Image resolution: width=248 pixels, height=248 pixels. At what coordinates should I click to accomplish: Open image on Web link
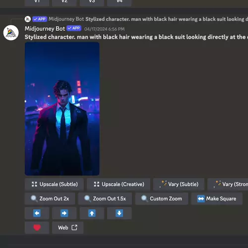tap(67, 228)
